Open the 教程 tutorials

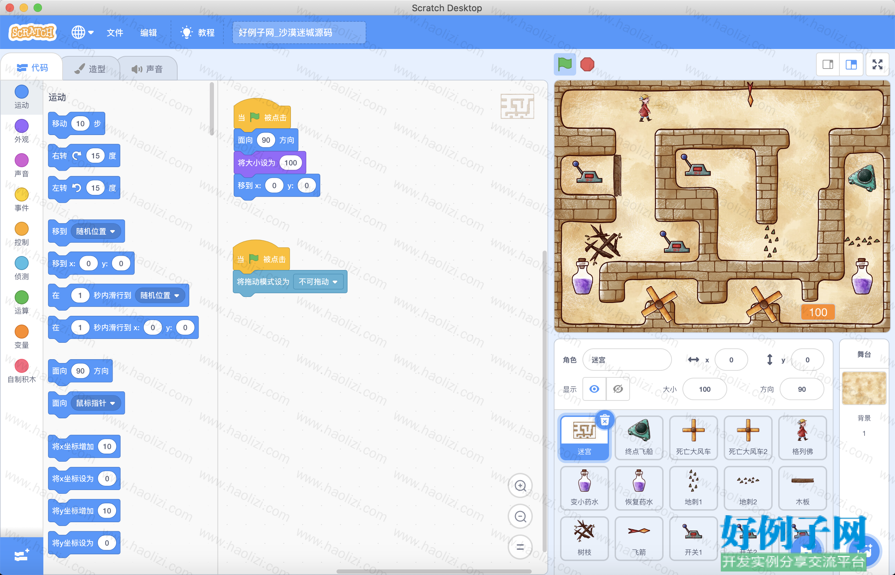click(198, 33)
